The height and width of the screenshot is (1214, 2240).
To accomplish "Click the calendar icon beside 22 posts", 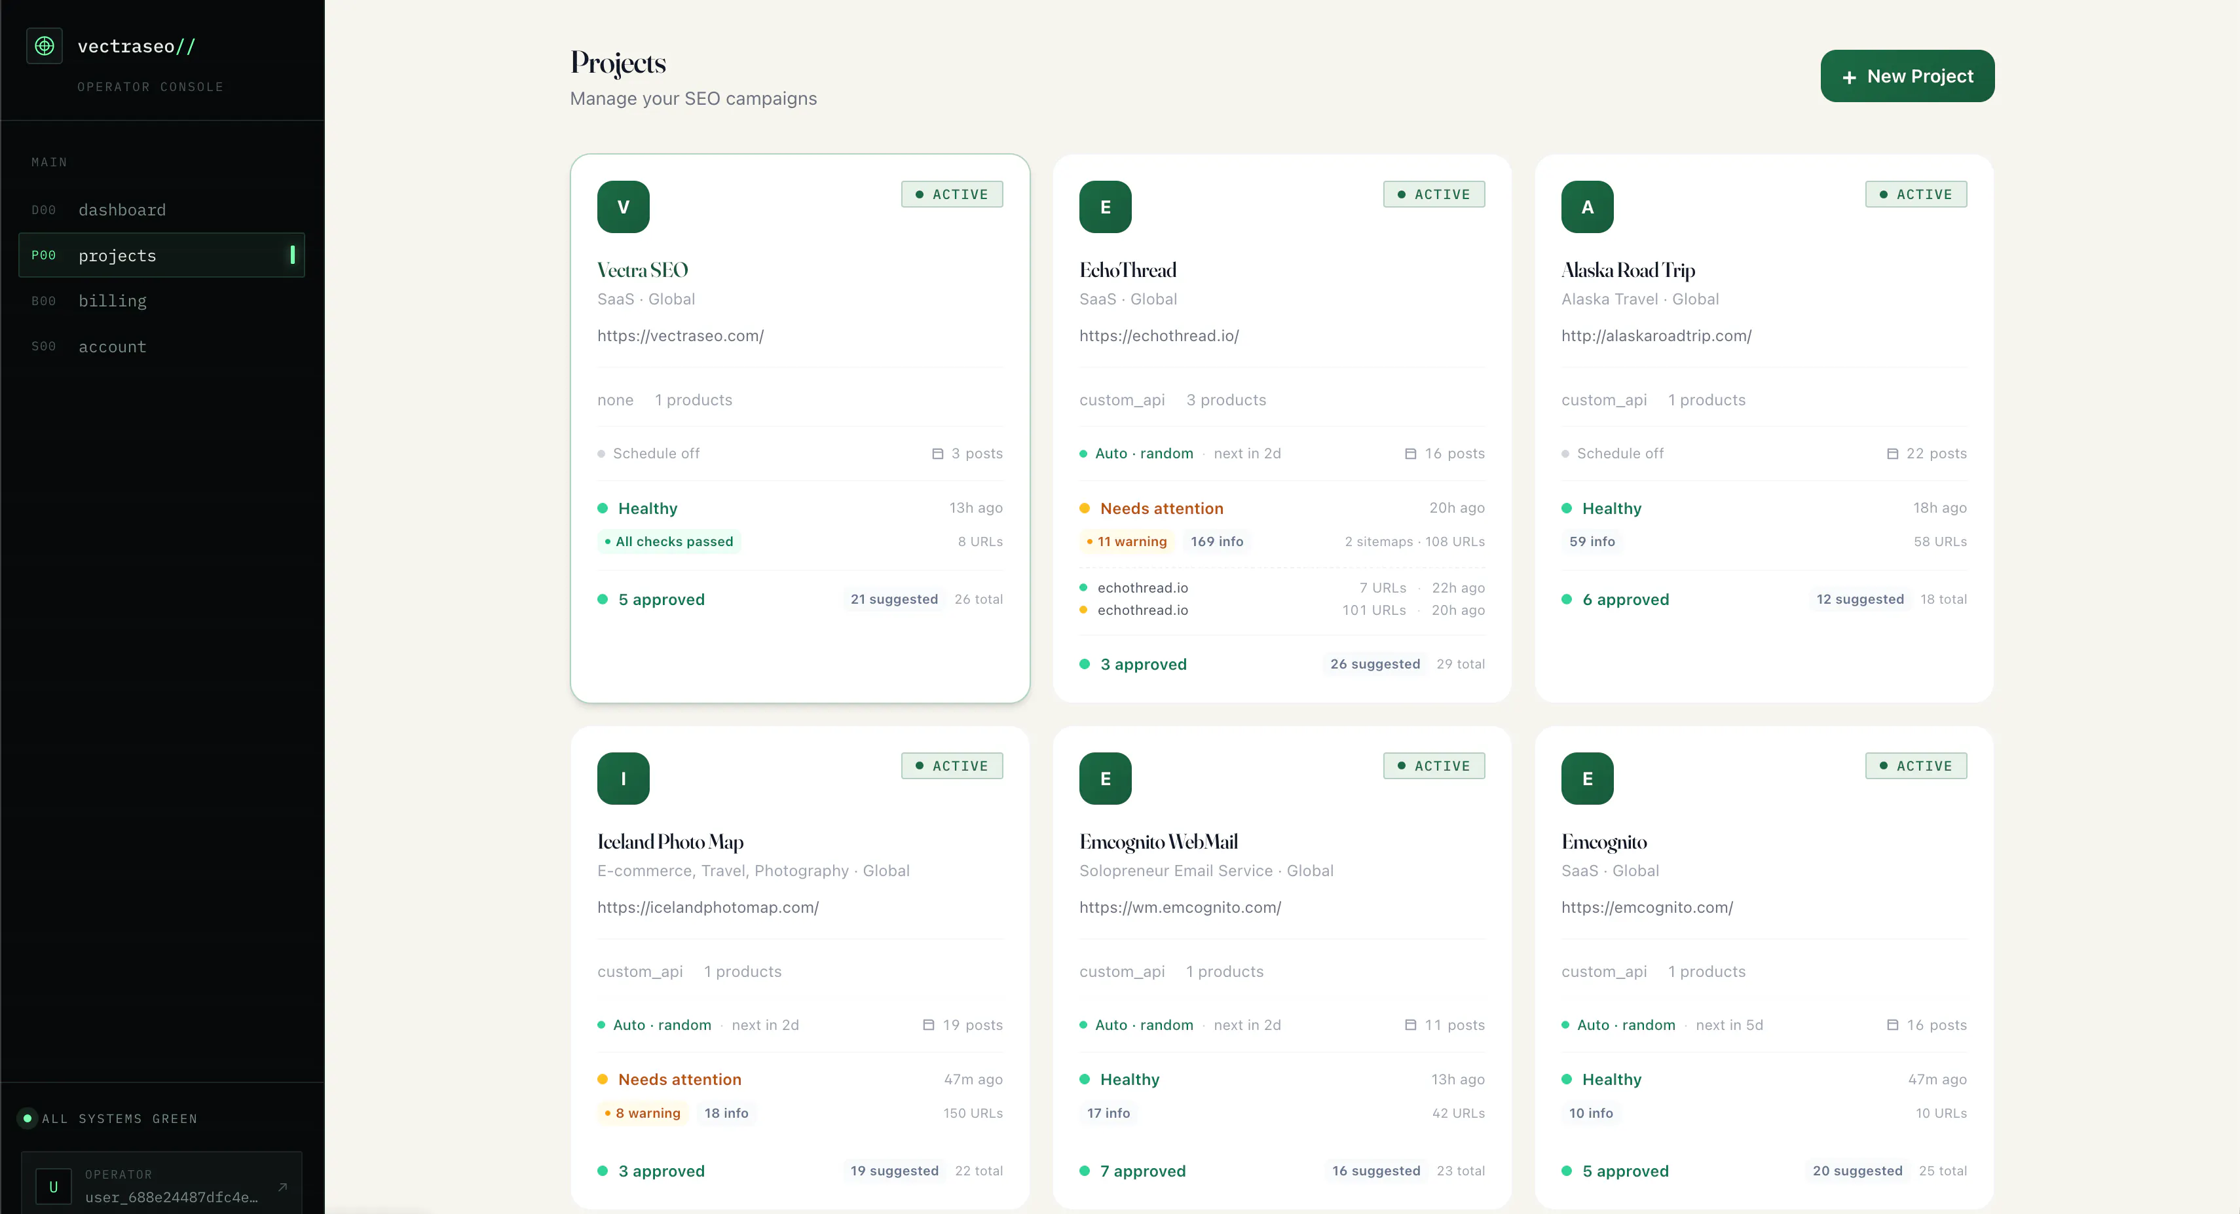I will click(1892, 453).
